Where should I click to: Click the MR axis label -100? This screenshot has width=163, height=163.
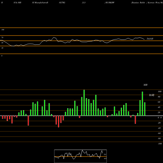click(x=160, y=144)
